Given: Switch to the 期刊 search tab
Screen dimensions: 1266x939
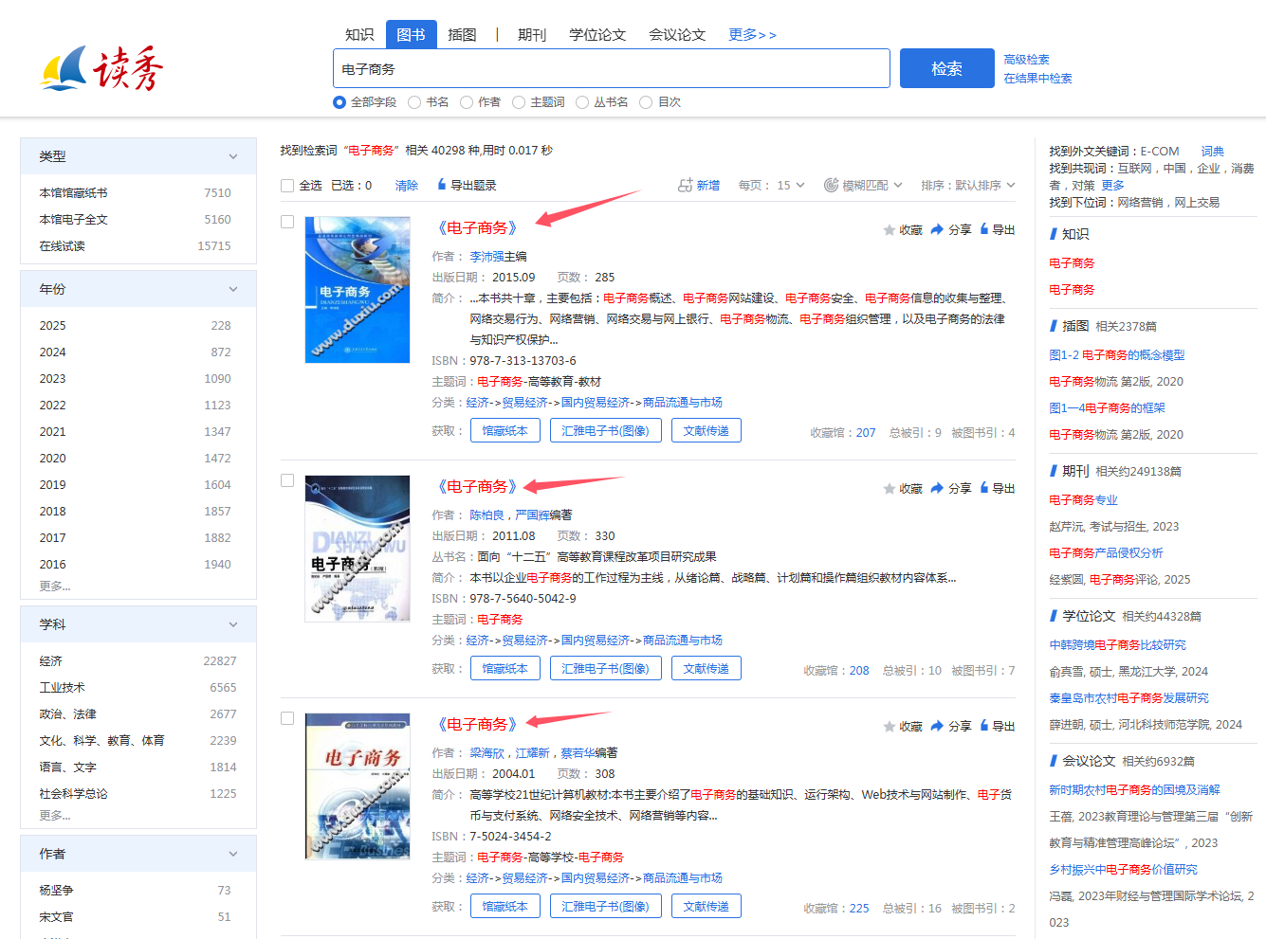Looking at the screenshot, I should click(x=532, y=34).
